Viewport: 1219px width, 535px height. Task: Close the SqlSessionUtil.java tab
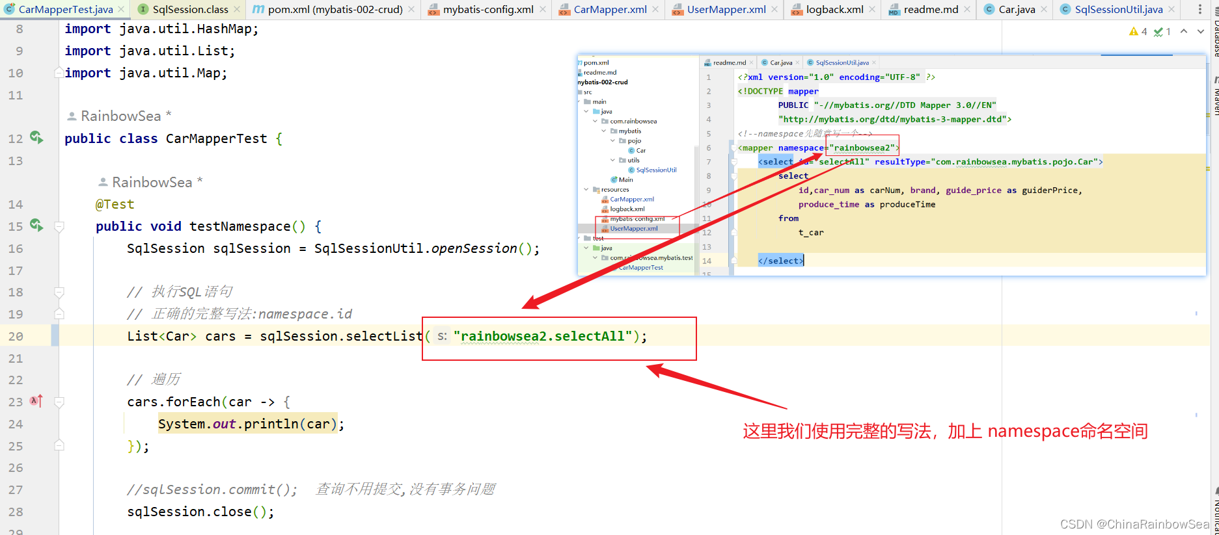point(1171,9)
